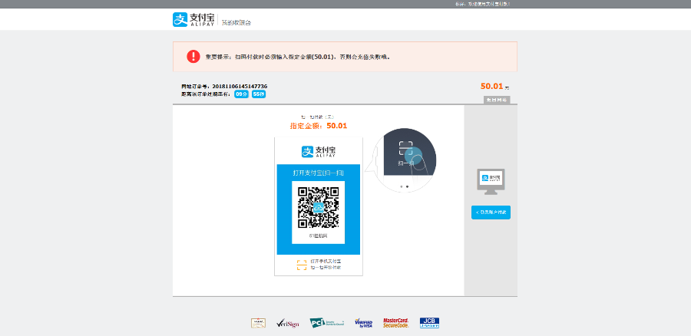Click the important notice text about amount 50.01

click(x=298, y=57)
